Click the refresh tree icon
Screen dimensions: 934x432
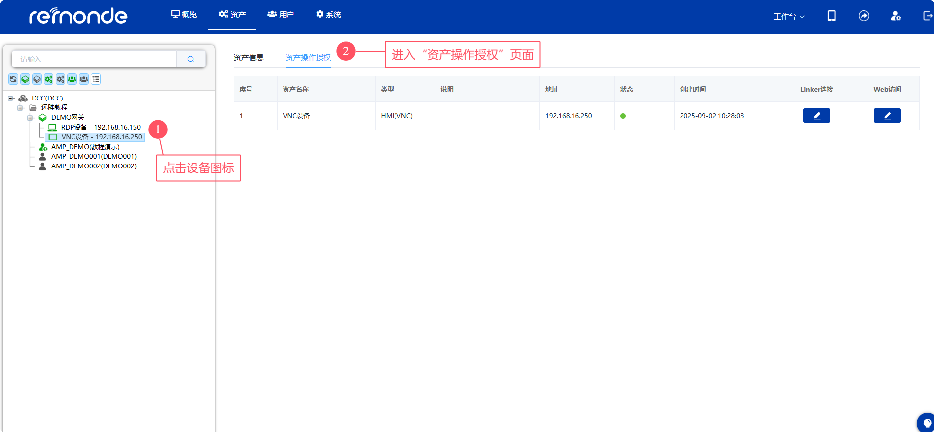click(13, 79)
